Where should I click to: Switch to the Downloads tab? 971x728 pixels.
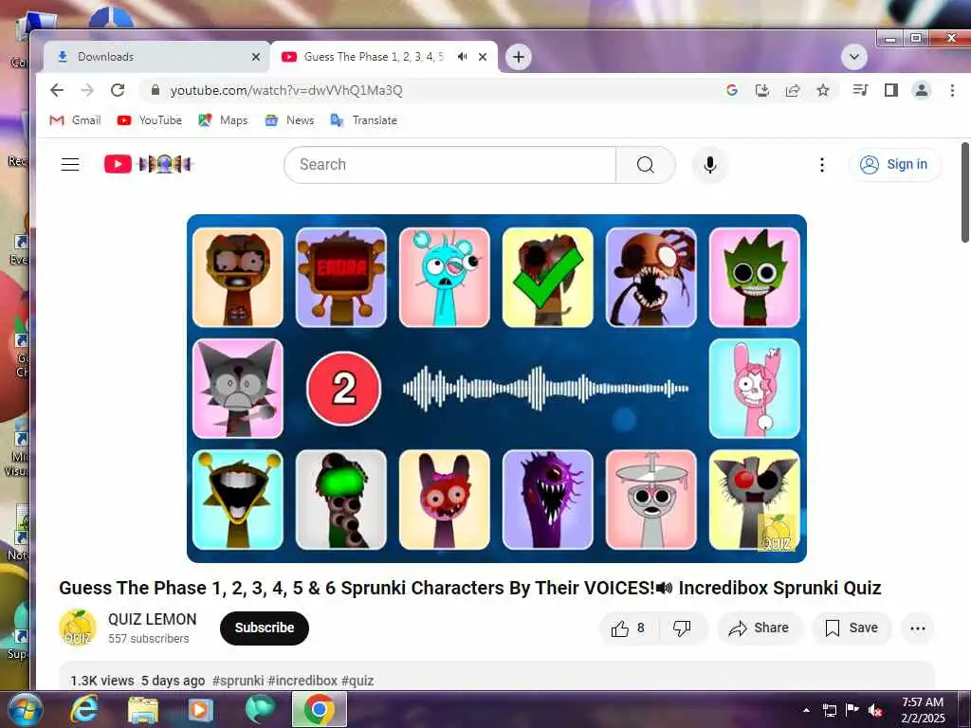point(158,57)
